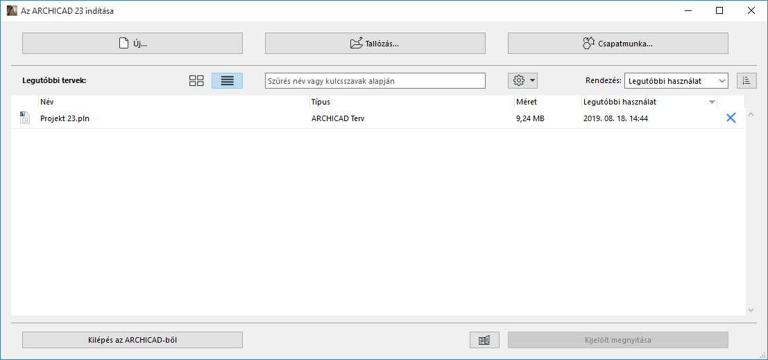
Task: Switch to list view of recent projects
Action: pos(228,80)
